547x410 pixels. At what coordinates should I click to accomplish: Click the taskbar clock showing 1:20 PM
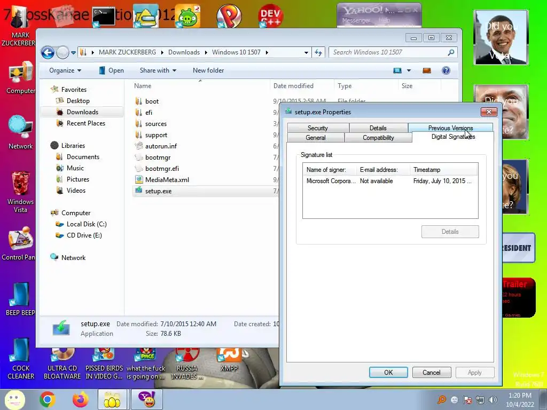click(x=520, y=400)
